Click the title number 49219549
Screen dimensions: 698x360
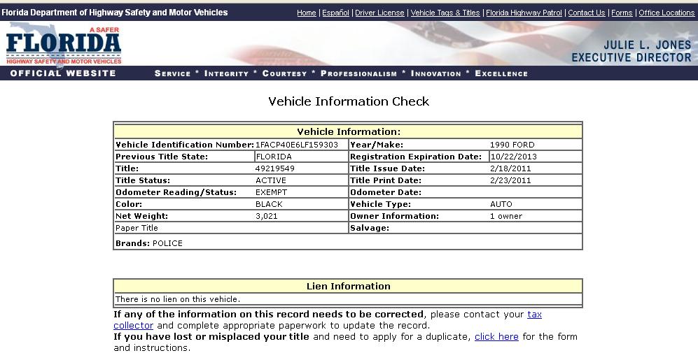[x=275, y=168]
